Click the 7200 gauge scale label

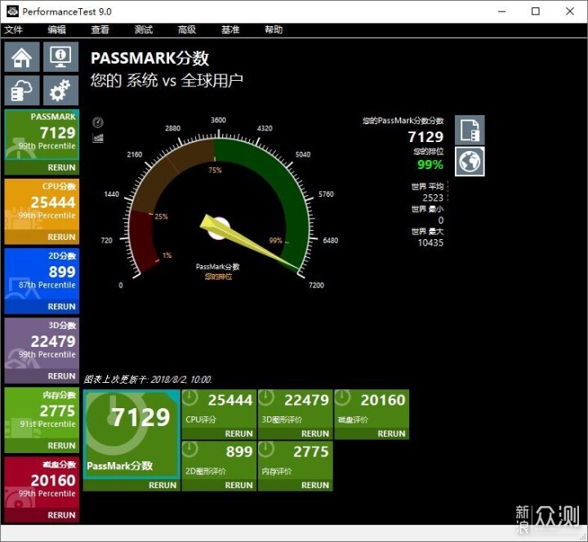click(316, 285)
